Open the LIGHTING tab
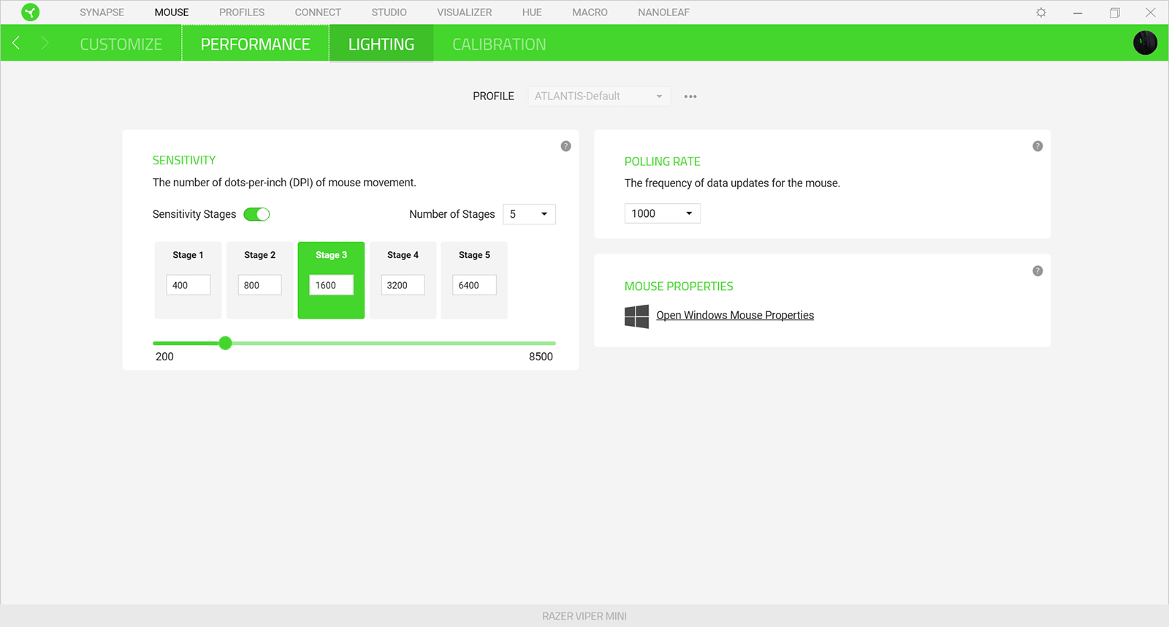 381,44
